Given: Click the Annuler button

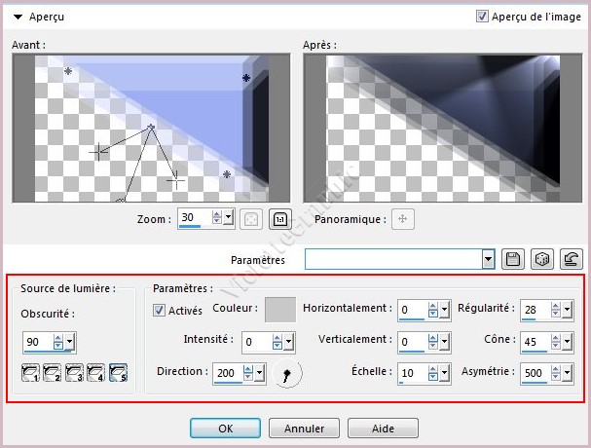Looking at the screenshot, I should [x=304, y=428].
